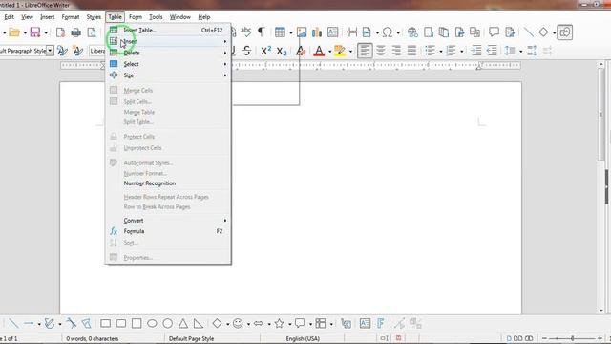611x344 pixels.
Task: Toggle formatting marks pilcrow icon
Action: 262,32
